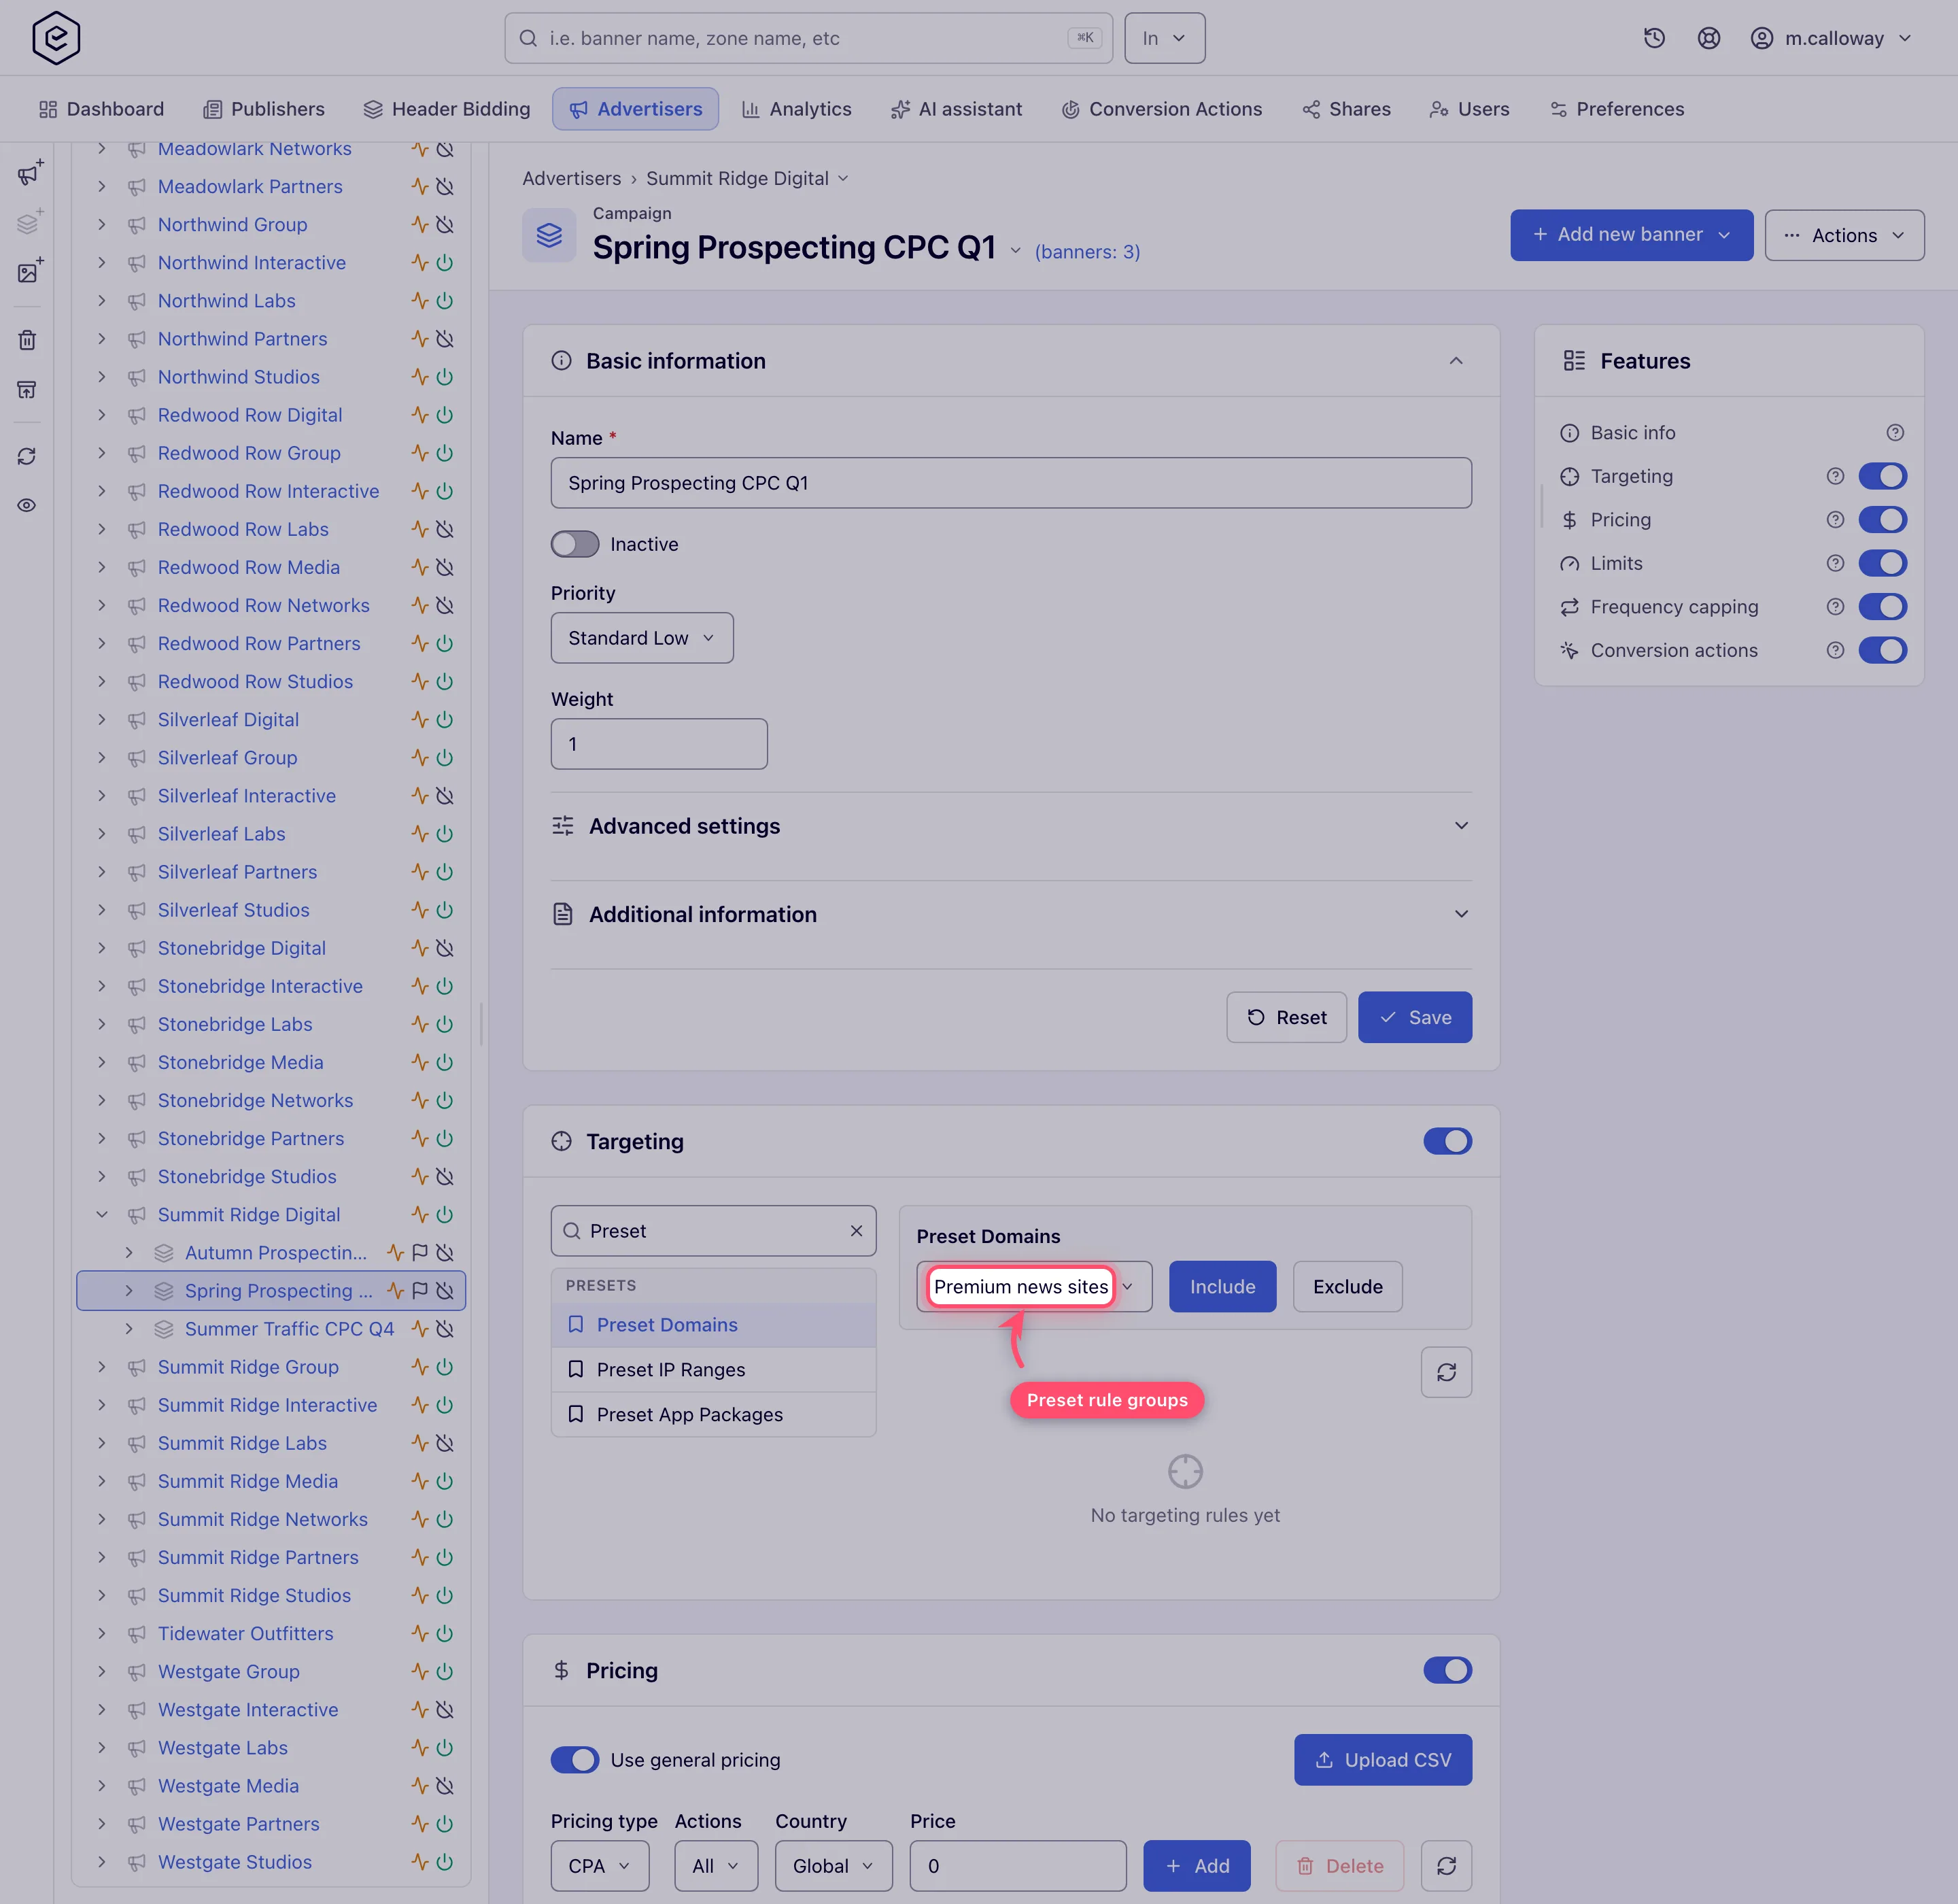The height and width of the screenshot is (1904, 1958).
Task: Click the add advertiser megaphone sidebar icon
Action: pos(29,172)
